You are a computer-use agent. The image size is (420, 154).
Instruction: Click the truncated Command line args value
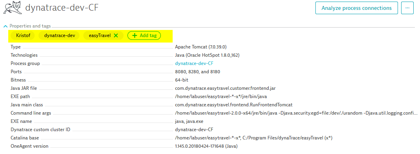[296, 113]
